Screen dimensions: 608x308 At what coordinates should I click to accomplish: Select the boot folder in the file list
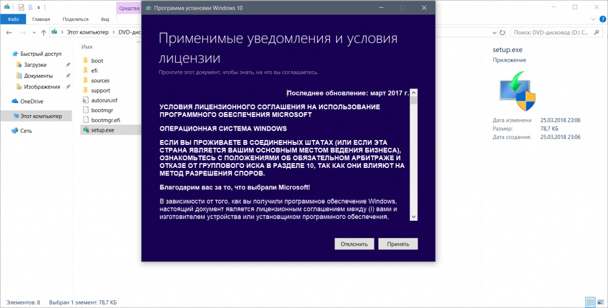point(97,61)
